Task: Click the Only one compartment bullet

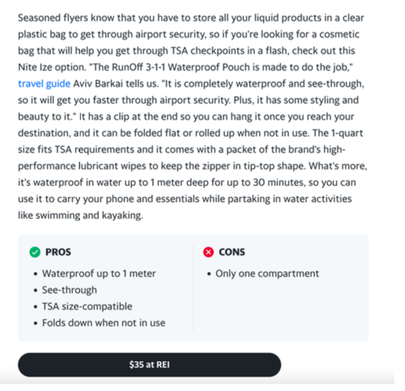Action: tap(267, 273)
